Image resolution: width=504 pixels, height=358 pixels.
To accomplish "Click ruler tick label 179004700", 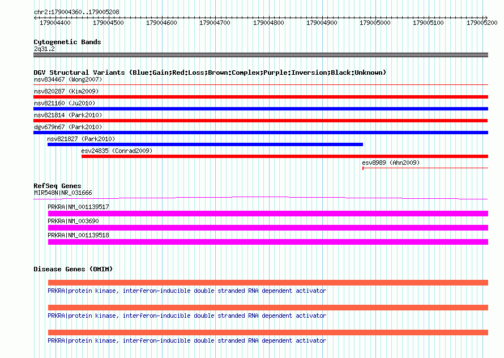I will [x=215, y=23].
